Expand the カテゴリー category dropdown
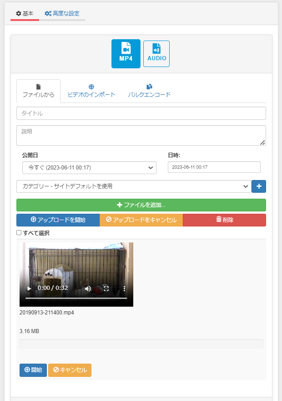 [134, 186]
